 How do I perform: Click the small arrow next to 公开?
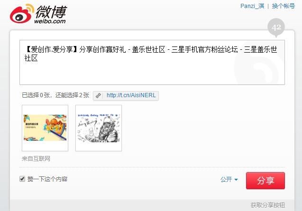point(236,180)
